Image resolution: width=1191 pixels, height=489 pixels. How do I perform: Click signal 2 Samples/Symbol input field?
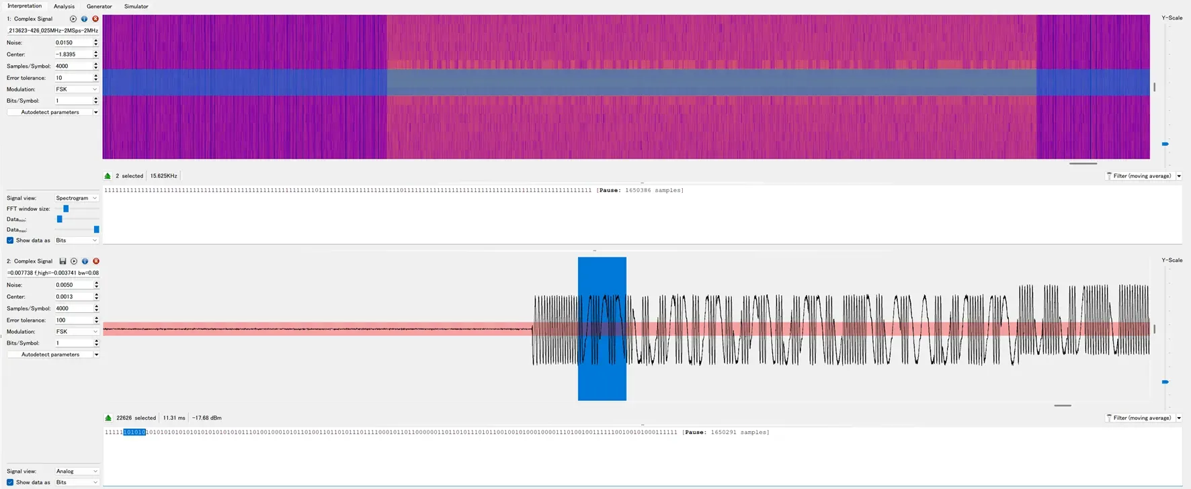73,308
